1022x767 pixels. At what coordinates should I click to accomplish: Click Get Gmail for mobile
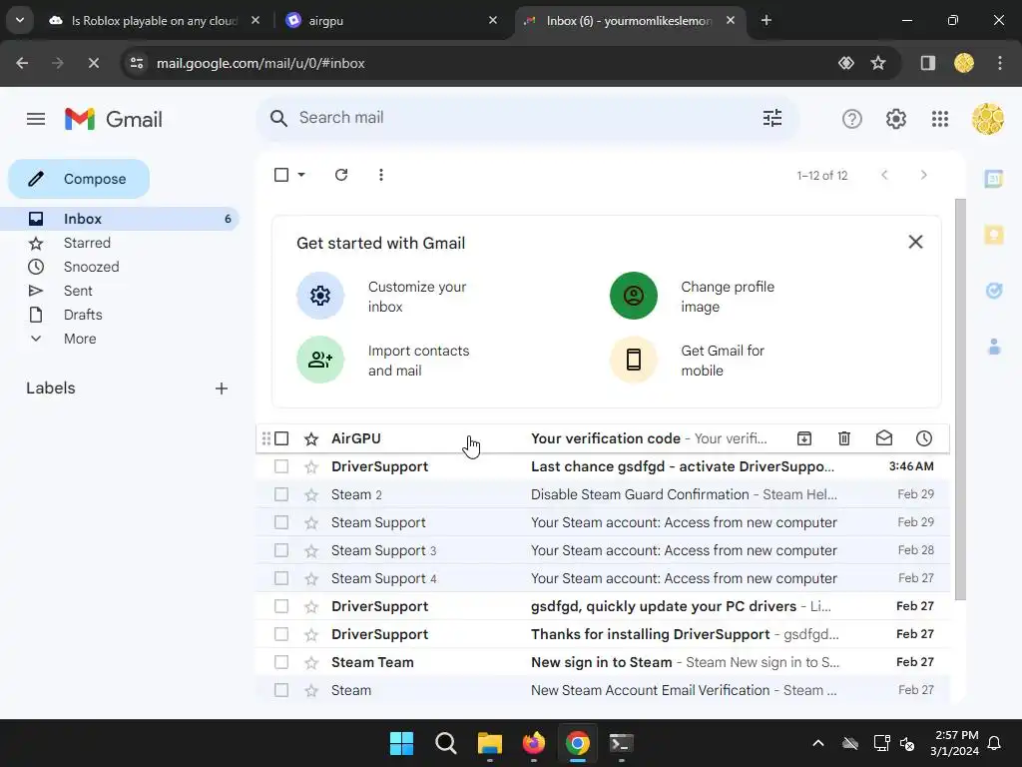(688, 360)
